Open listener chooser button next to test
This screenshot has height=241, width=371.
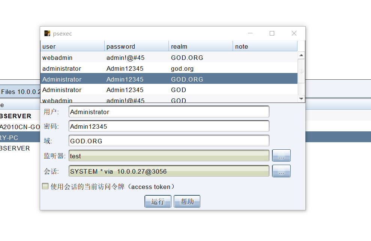click(281, 156)
